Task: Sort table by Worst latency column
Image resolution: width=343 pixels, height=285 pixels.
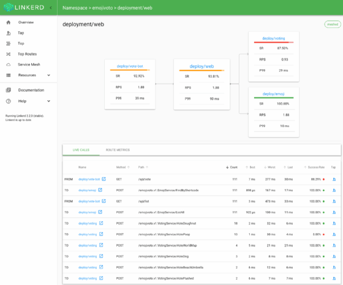Action: (x=269, y=168)
